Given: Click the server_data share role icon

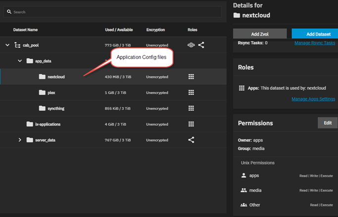Looking at the screenshot, I should [191, 140].
